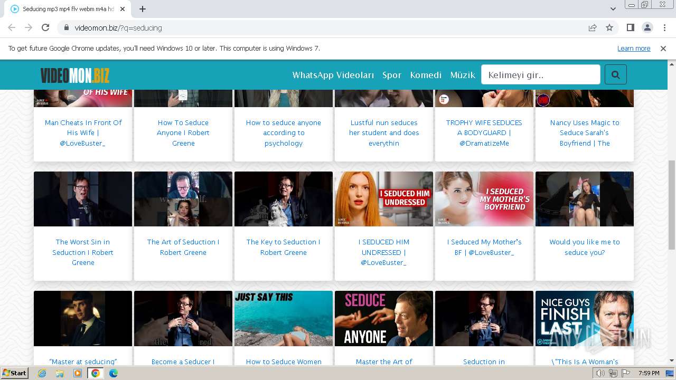The height and width of the screenshot is (380, 676).
Task: Open TROPHY WIFE SEDUCES A BODYGUARD link
Action: 484,133
